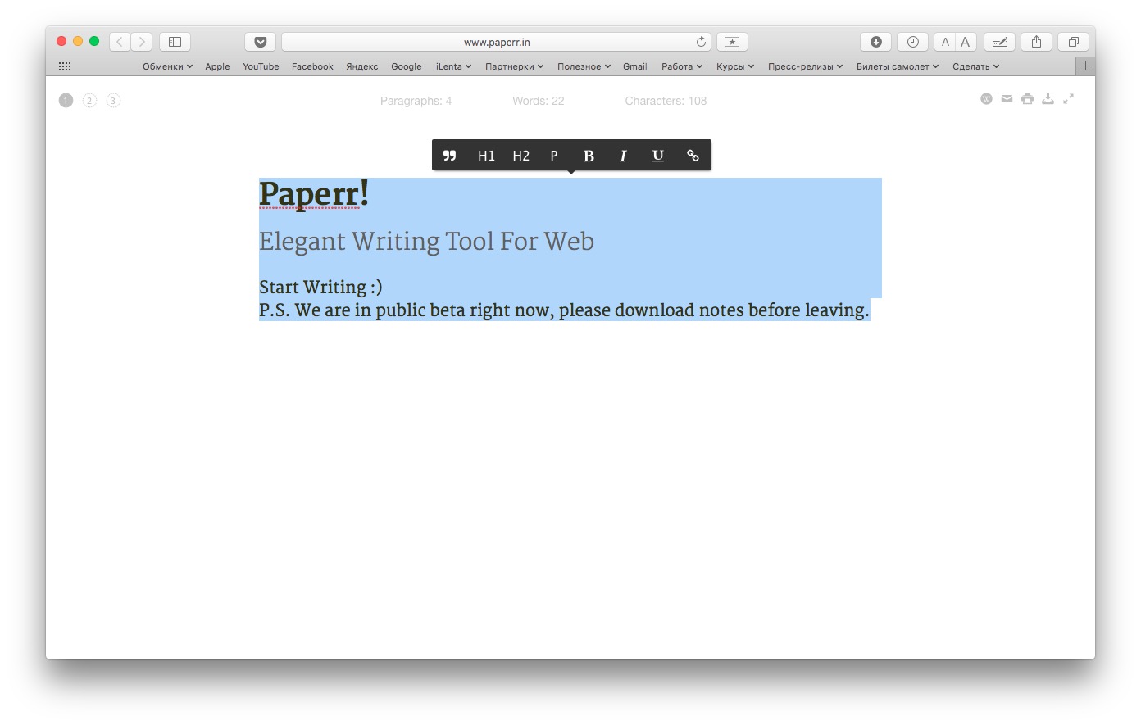Screen dimensions: 1141x725
Task: Toggle underline formatting on the selected text
Action: point(657,156)
